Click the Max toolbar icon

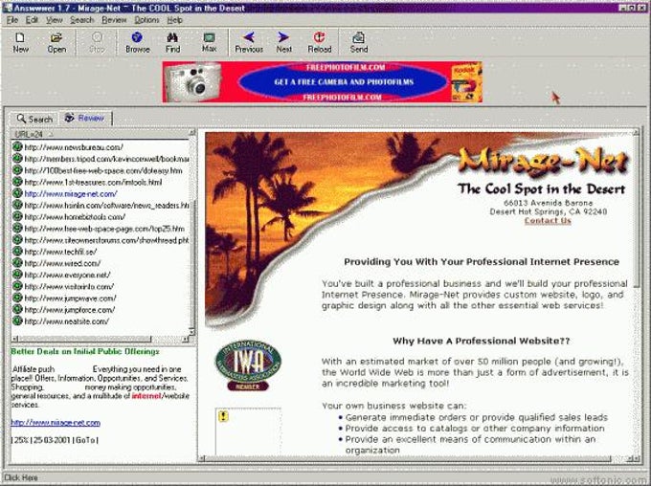(209, 37)
